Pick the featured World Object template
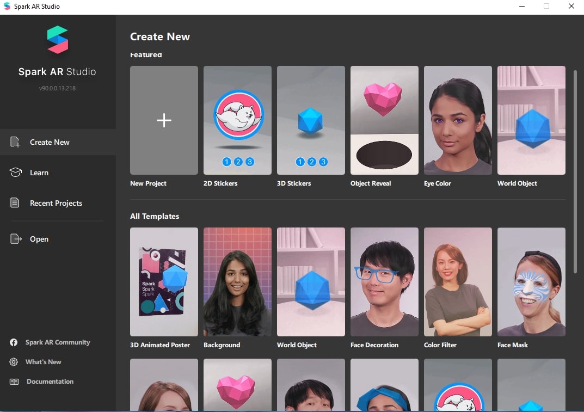Screen dimensions: 584x412 (531, 120)
